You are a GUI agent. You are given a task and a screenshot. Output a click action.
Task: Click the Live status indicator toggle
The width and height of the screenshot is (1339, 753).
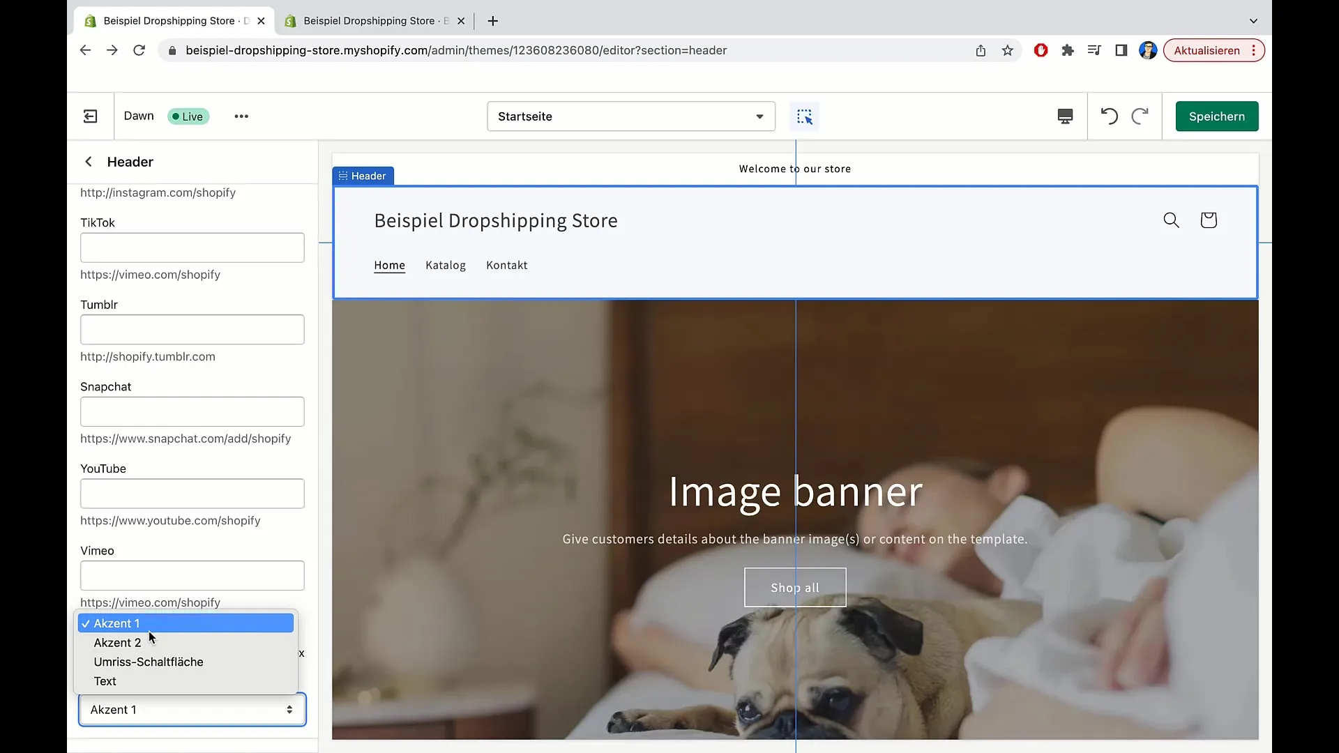click(x=187, y=116)
